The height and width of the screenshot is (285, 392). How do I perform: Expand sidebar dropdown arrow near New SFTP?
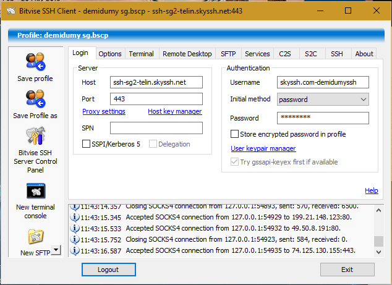click(x=56, y=250)
